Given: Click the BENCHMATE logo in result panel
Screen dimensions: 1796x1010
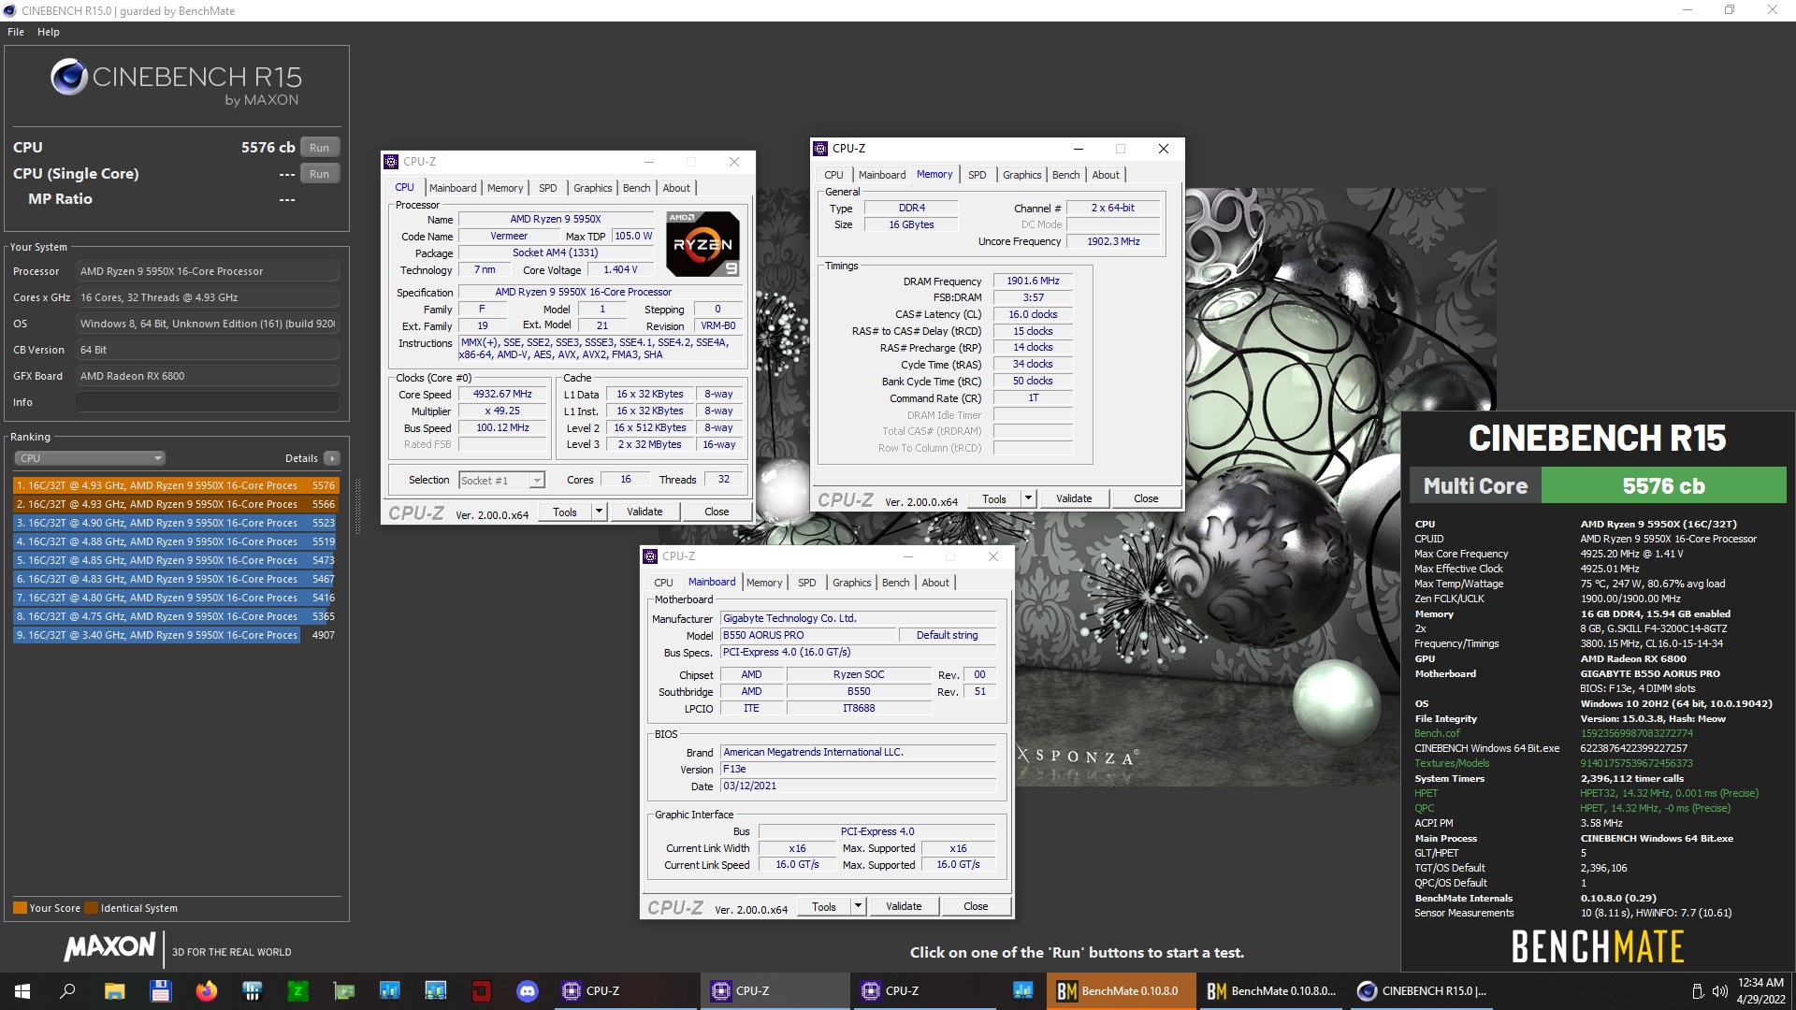Looking at the screenshot, I should pyautogui.click(x=1597, y=947).
